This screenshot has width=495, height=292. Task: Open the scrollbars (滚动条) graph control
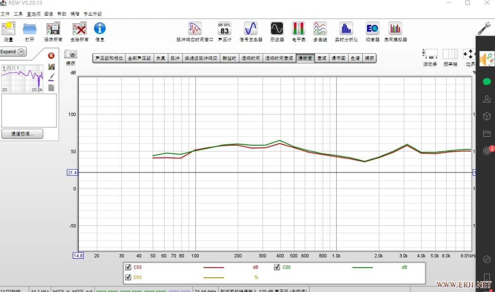430,55
